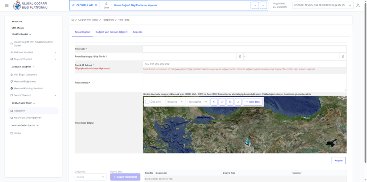The image size is (367, 182).
Task: Open end date calendar picker
Action: tap(343, 57)
